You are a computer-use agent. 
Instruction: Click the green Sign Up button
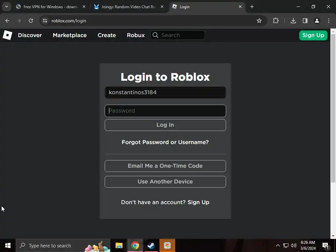click(313, 35)
